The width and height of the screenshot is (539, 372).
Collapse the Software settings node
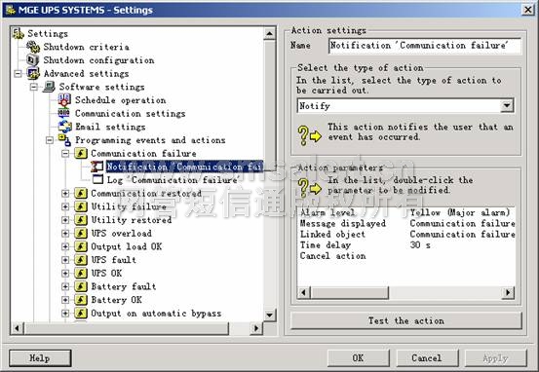point(34,87)
